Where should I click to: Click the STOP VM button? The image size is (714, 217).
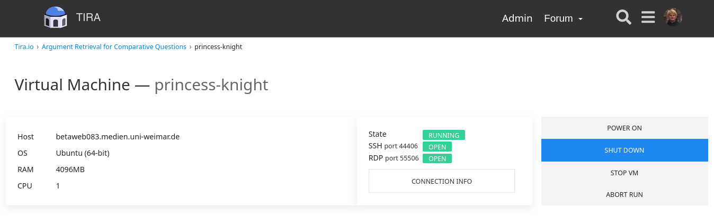point(624,173)
